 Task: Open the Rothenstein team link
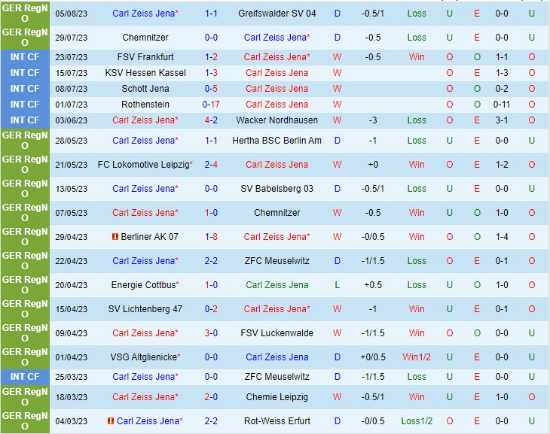pyautogui.click(x=145, y=105)
